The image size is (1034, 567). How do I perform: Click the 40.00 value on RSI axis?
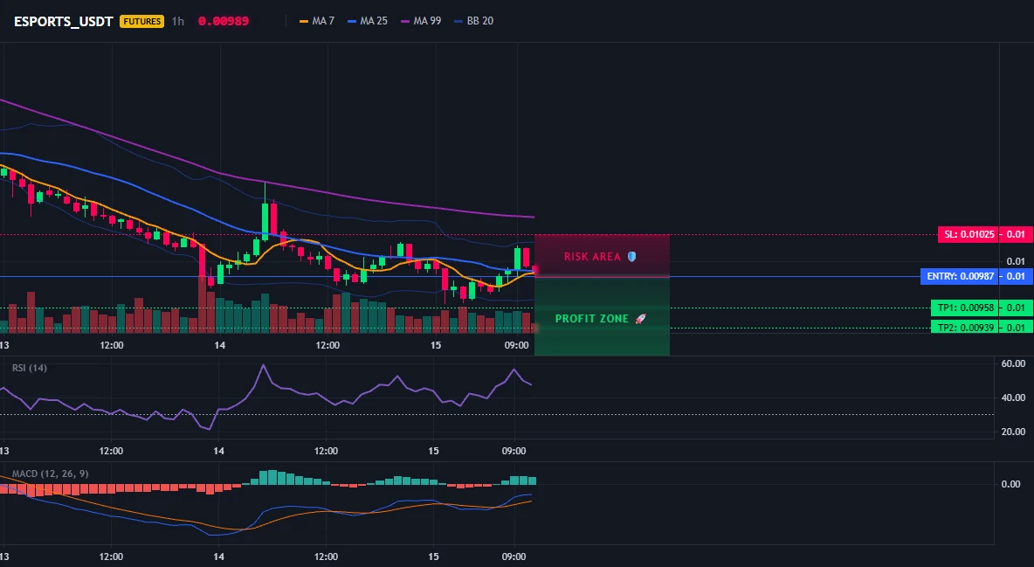(x=1013, y=398)
